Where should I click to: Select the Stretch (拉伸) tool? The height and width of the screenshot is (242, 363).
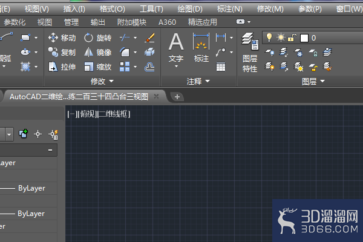click(62, 67)
